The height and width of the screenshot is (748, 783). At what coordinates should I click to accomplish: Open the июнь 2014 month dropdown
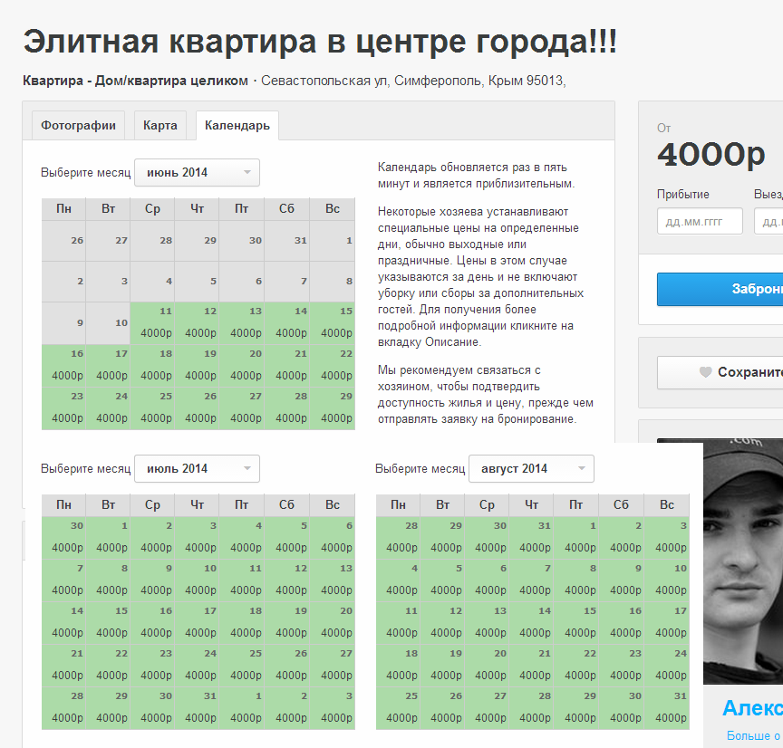198,173
